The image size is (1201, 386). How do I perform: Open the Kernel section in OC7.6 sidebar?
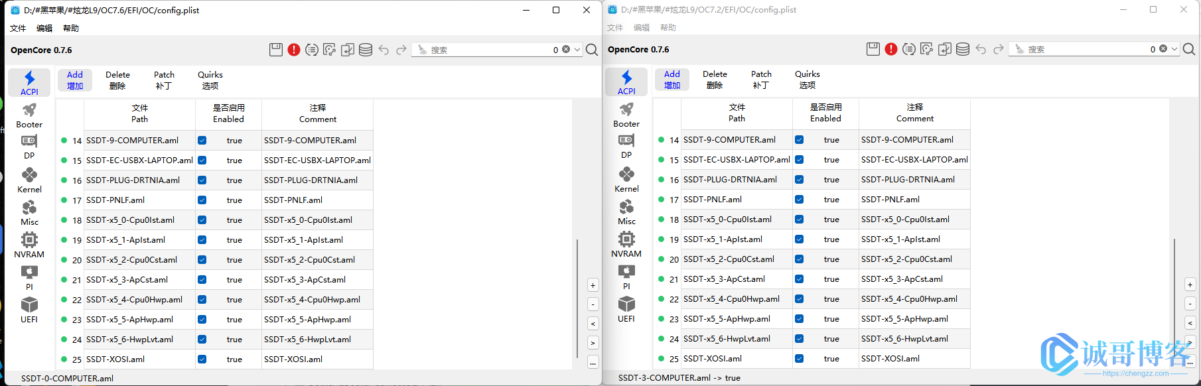coord(29,180)
